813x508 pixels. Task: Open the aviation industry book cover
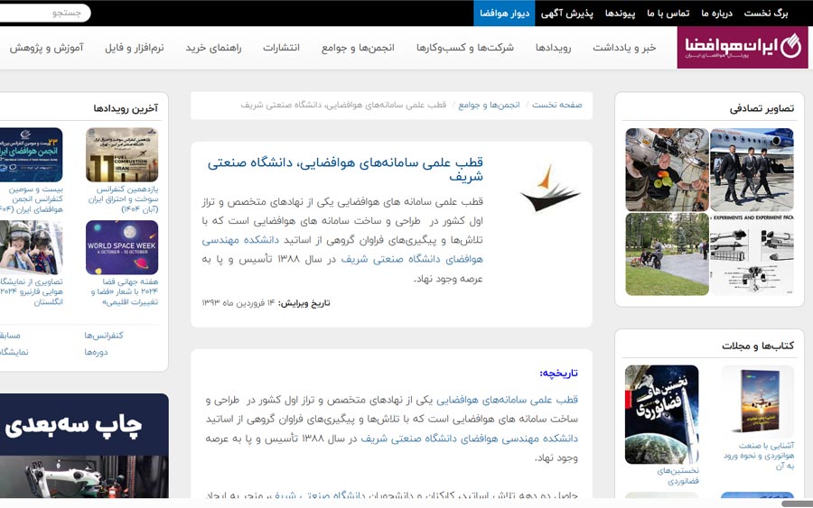pyautogui.click(x=757, y=401)
